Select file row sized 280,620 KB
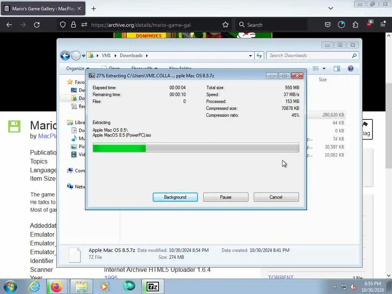 click(x=326, y=115)
